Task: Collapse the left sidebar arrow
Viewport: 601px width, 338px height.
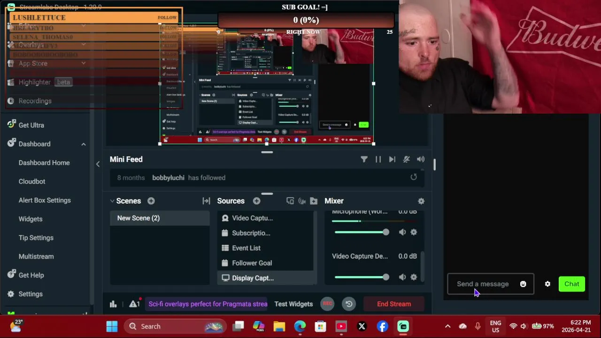Action: pos(98,164)
